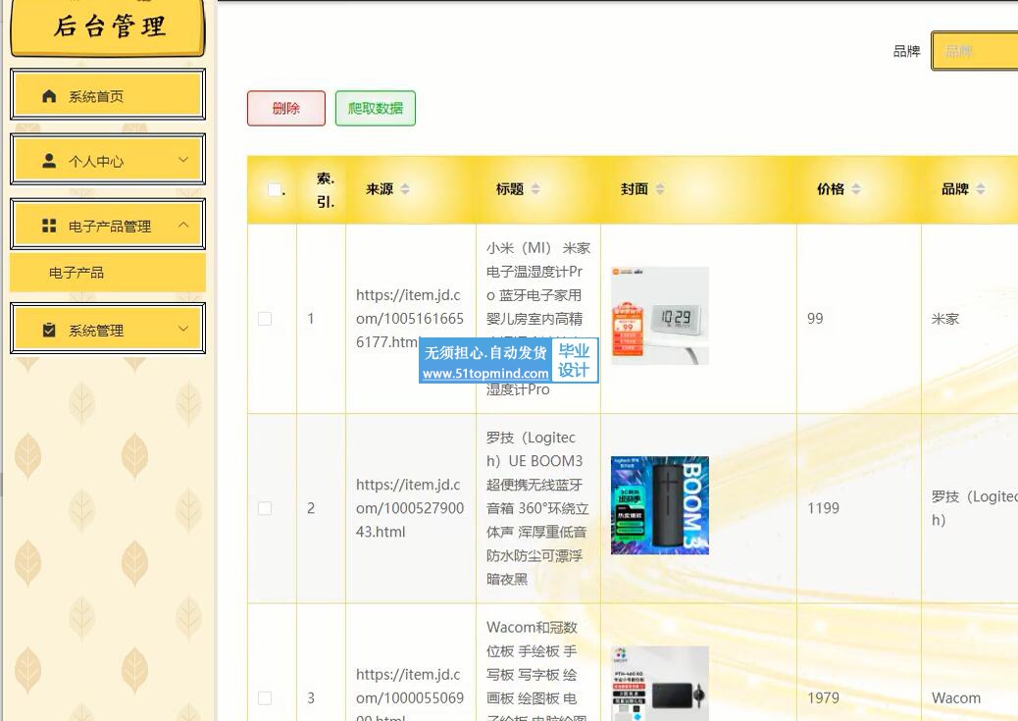Click the source URL ending 100052790043.html
The width and height of the screenshot is (1018, 721).
pos(410,508)
